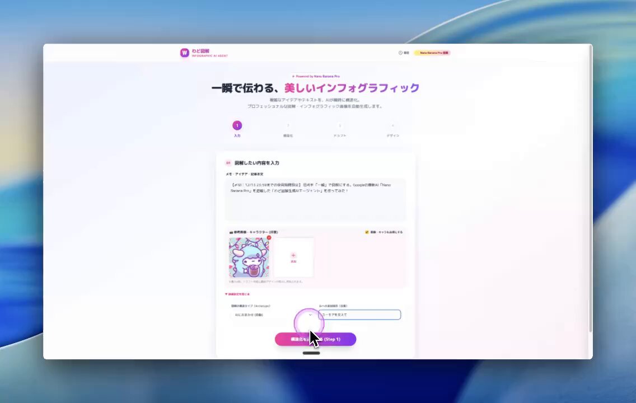Open the 履歴 history clock icon
Image resolution: width=636 pixels, height=403 pixels.
[400, 53]
